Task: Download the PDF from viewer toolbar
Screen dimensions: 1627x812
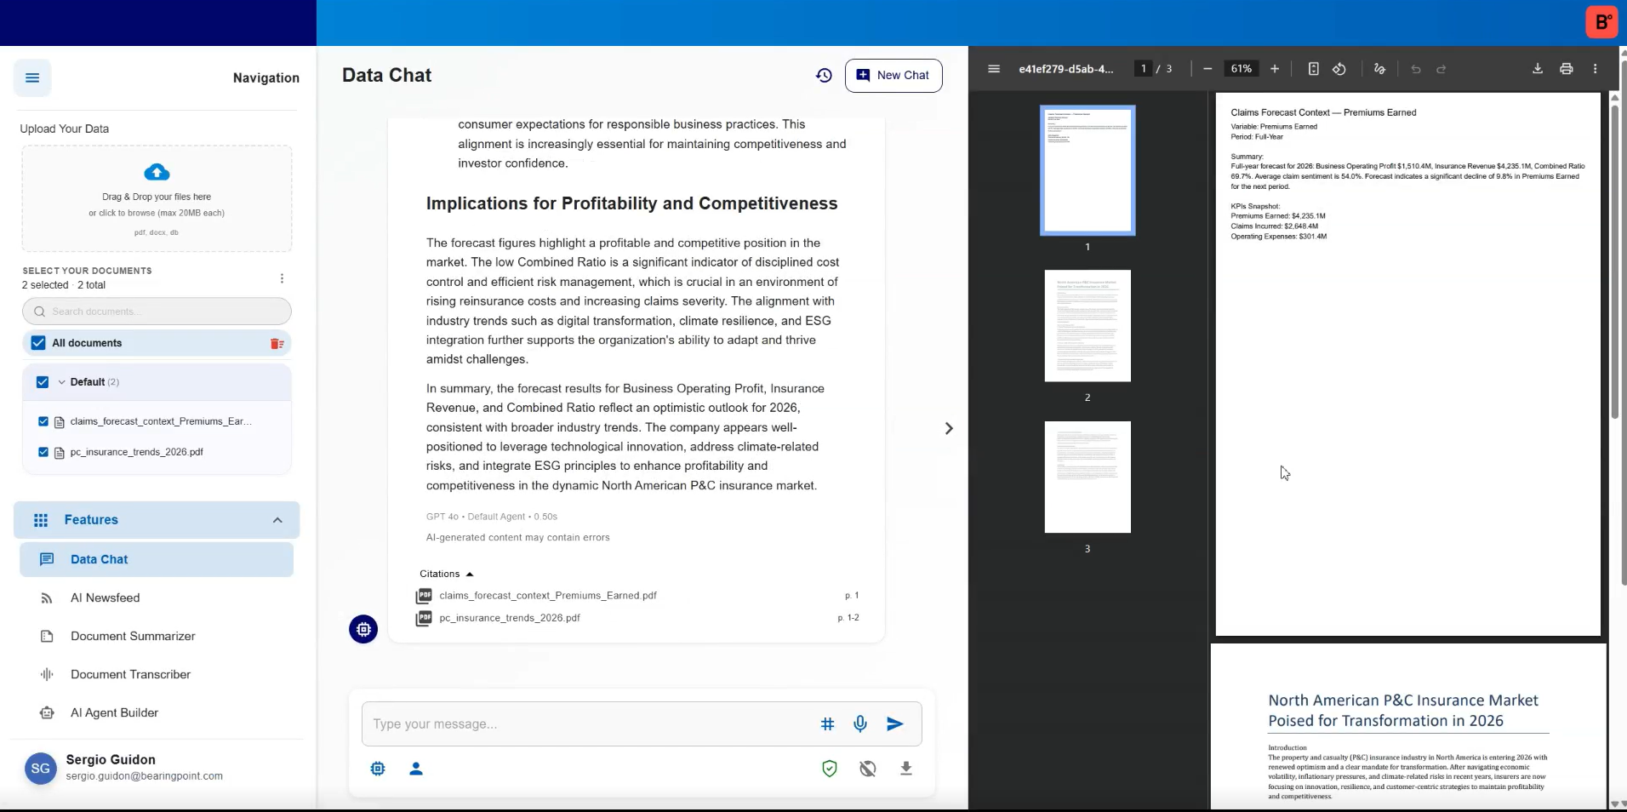Action: (x=1537, y=69)
